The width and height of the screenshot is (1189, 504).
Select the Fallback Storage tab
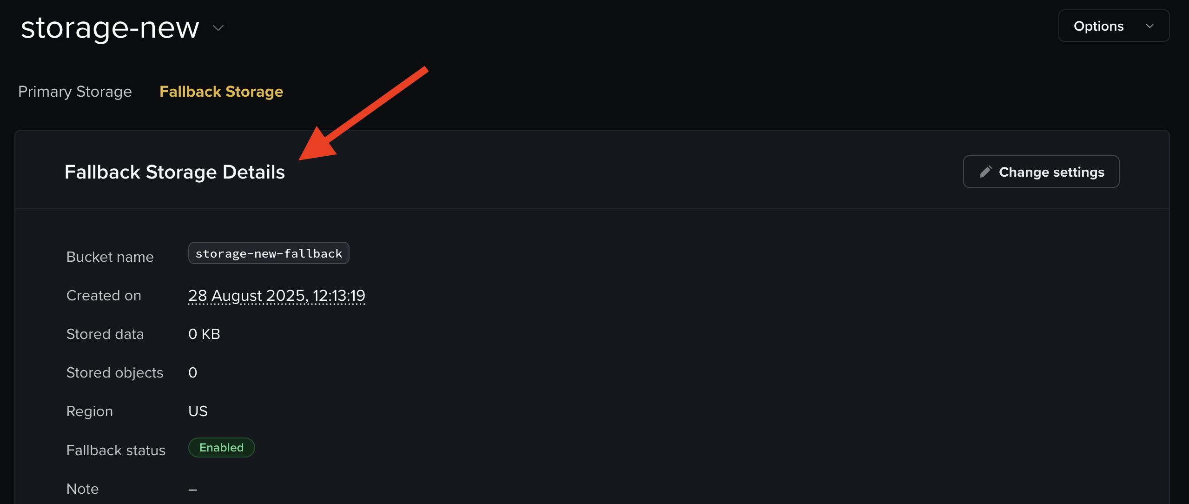pyautogui.click(x=221, y=92)
